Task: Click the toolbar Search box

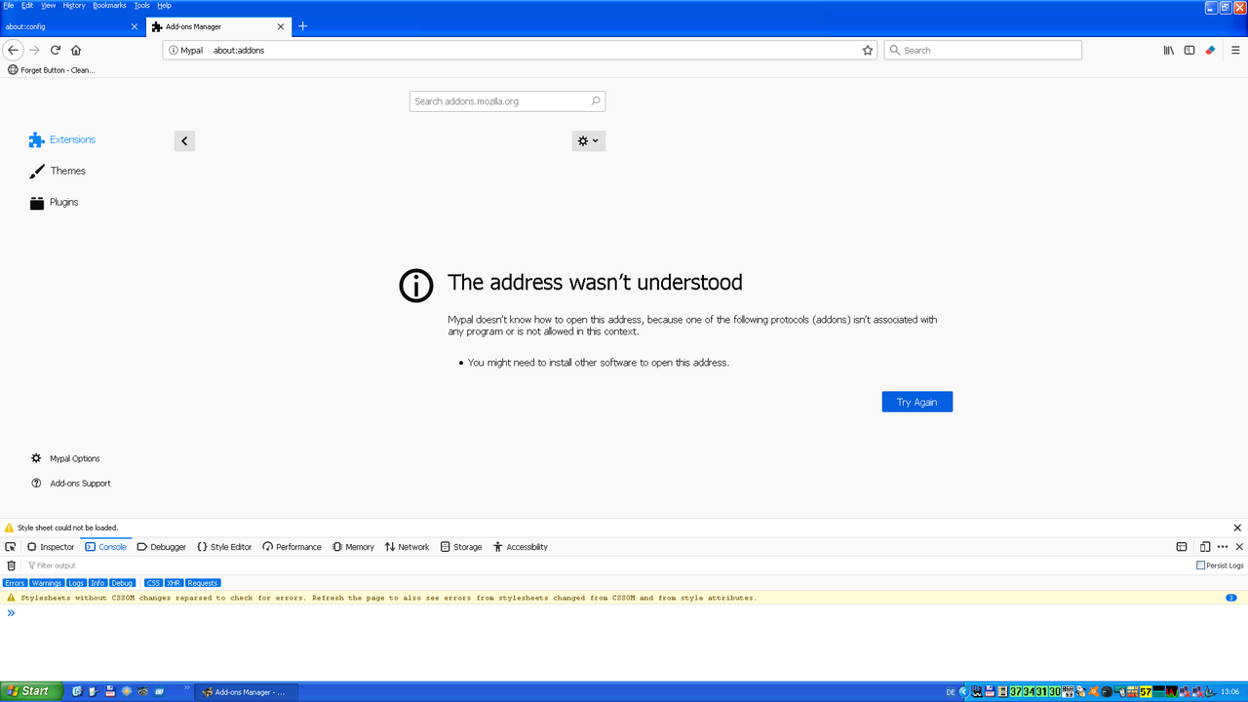Action: click(983, 50)
